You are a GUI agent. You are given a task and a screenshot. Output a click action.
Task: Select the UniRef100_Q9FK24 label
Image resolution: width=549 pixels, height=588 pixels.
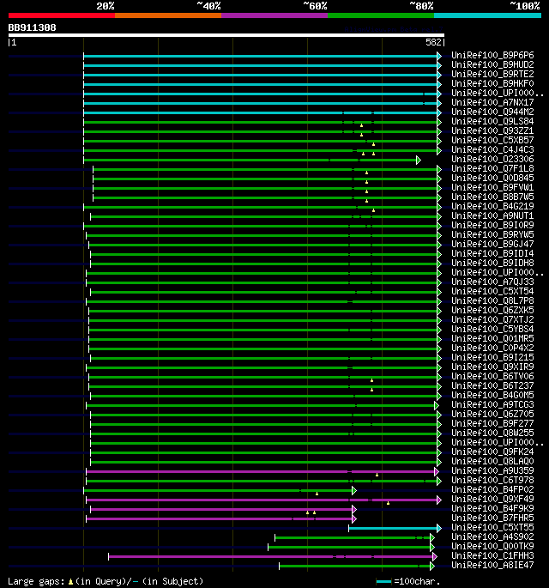(x=492, y=452)
